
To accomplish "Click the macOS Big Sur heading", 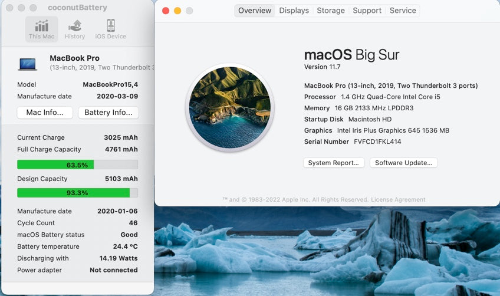I will (351, 55).
